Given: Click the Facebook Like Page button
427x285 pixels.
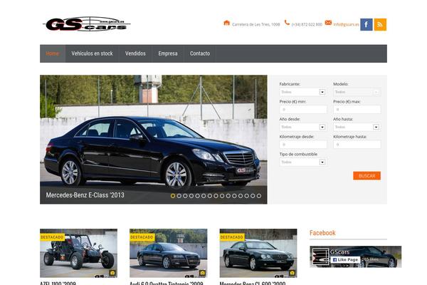Looking at the screenshot, I should (x=345, y=260).
